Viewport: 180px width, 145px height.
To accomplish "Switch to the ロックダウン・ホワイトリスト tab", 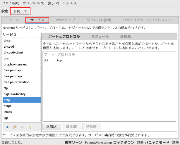I will (147, 20).
